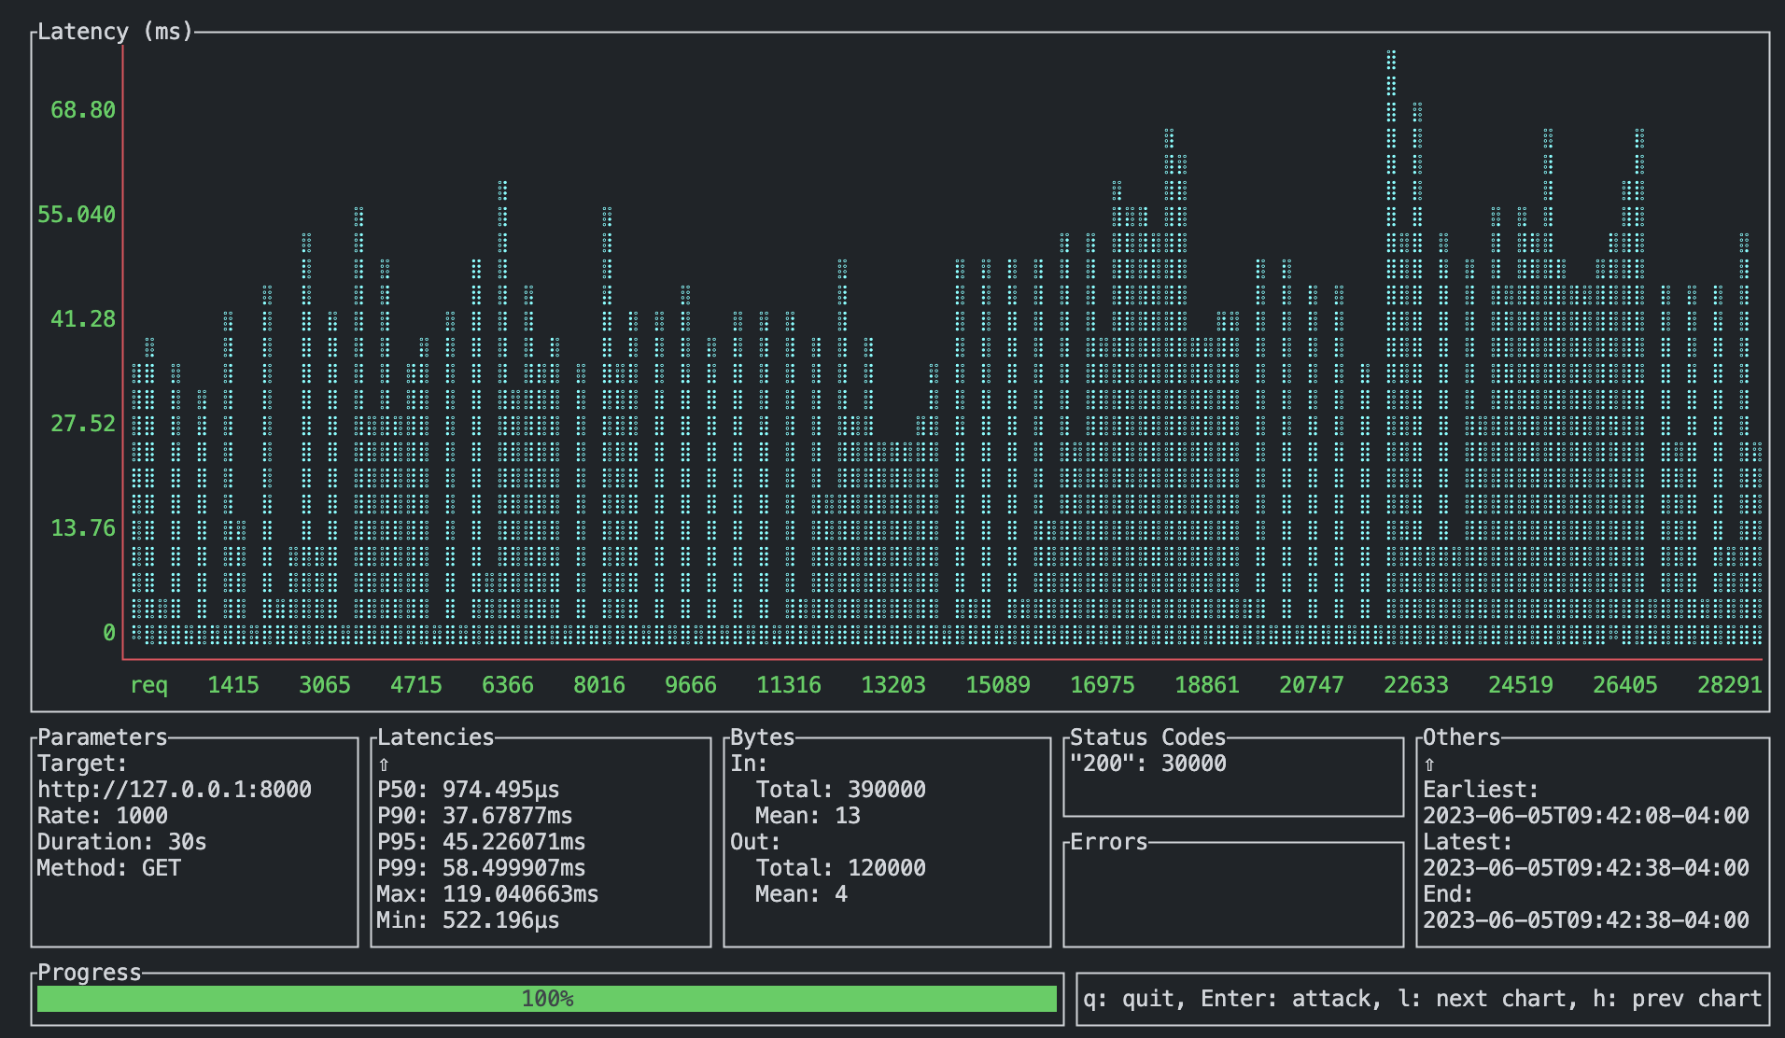Click the 'Rate: 1000' parameter line

103,816
